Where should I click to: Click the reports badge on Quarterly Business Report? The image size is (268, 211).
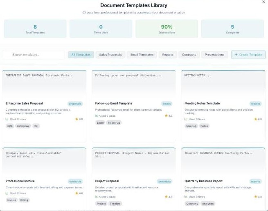click(256, 182)
